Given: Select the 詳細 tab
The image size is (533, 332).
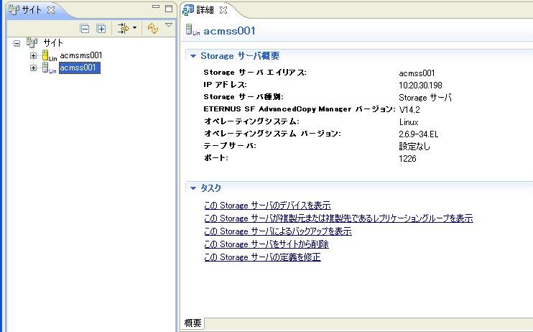Looking at the screenshot, I should pos(205,10).
